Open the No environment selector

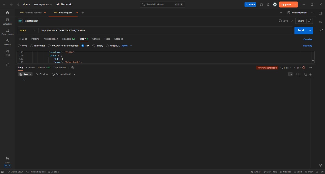300,13
